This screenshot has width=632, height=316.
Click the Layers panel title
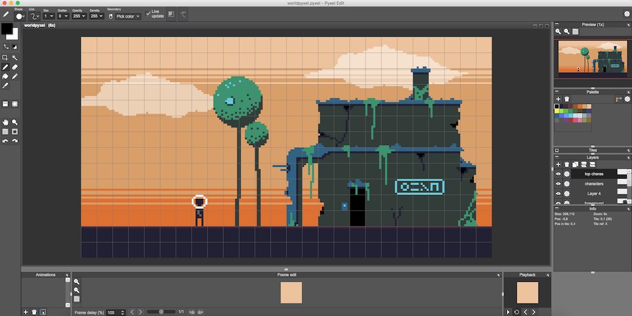tap(592, 158)
